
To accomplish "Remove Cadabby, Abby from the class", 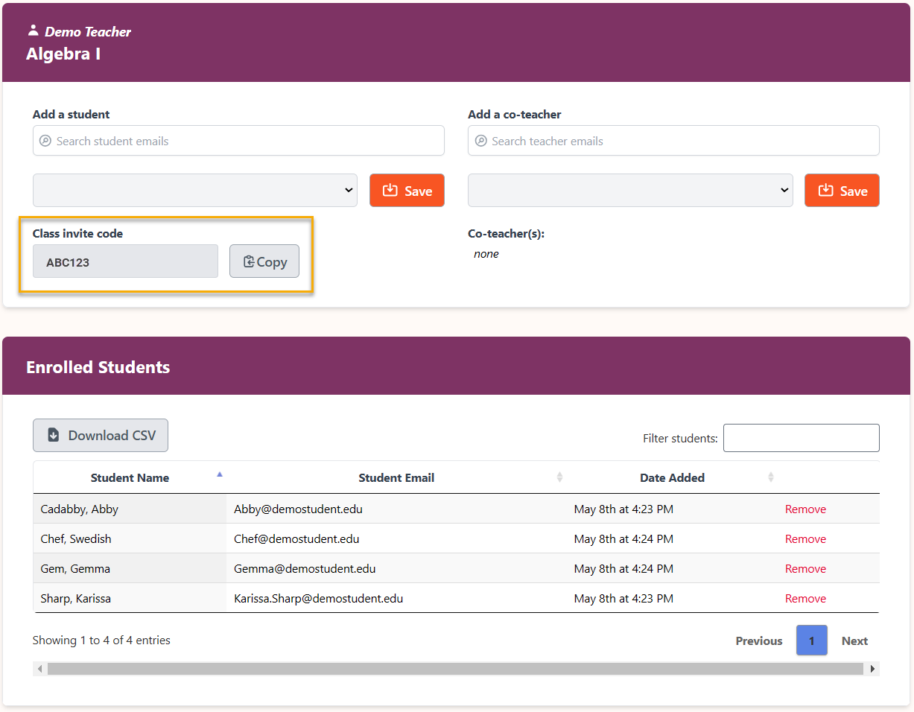I will coord(805,509).
